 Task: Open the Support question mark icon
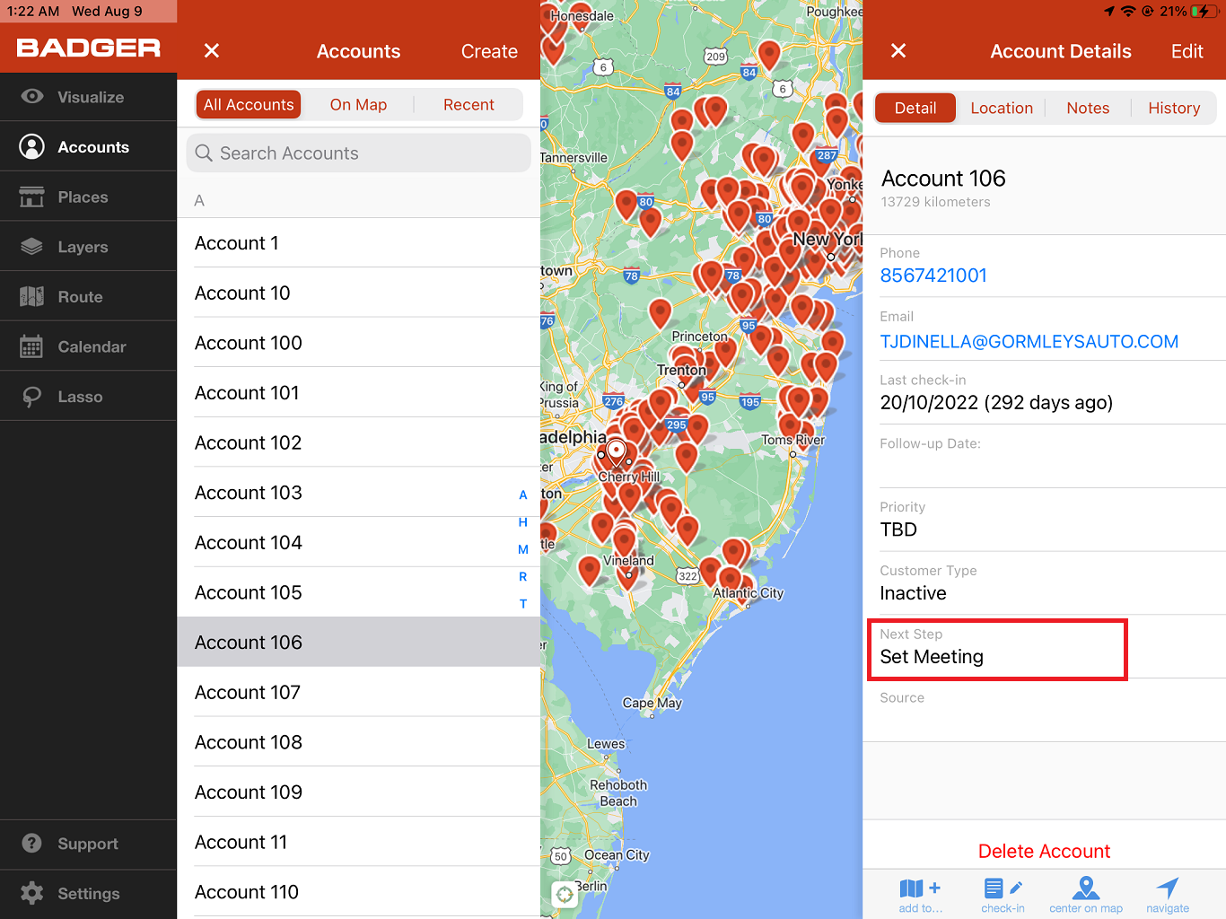point(32,844)
